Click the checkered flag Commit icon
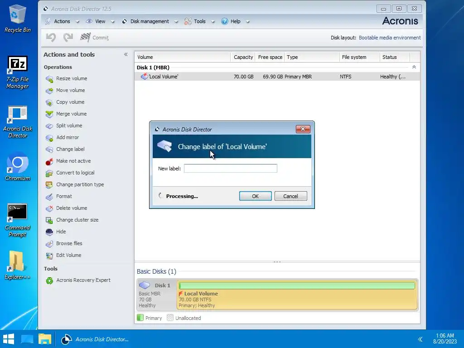 point(85,37)
